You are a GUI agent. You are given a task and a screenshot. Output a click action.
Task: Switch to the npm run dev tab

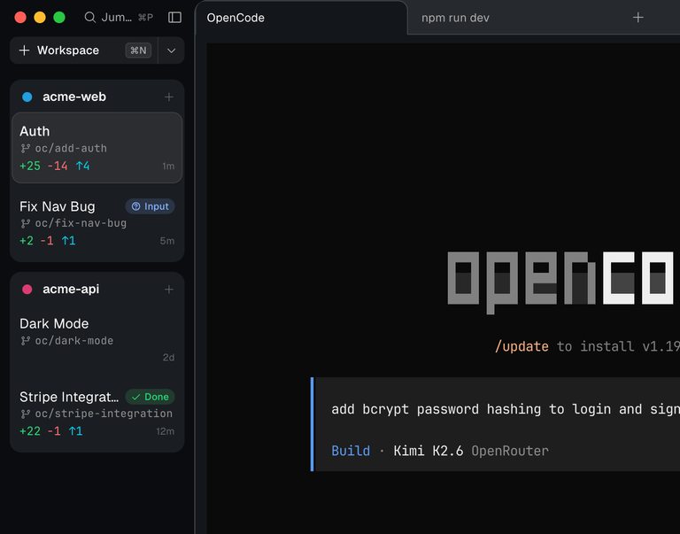pyautogui.click(x=455, y=18)
